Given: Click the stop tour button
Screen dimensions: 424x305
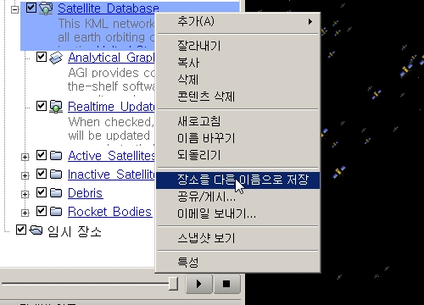Looking at the screenshot, I should click(x=226, y=284).
